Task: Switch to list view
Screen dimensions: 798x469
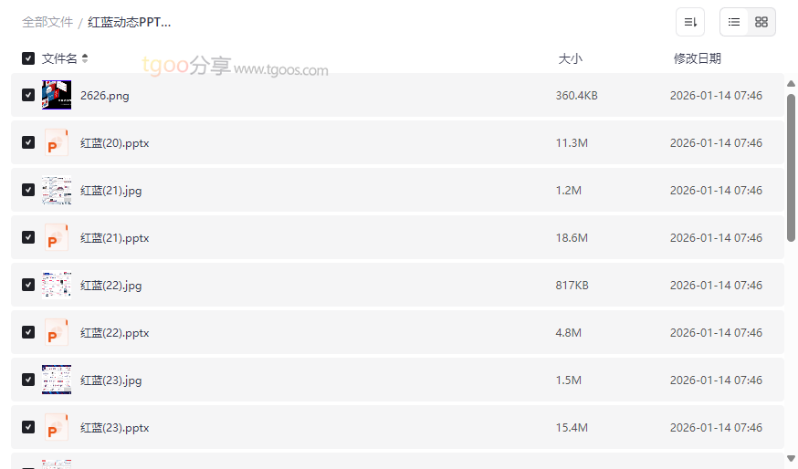Action: tap(734, 22)
